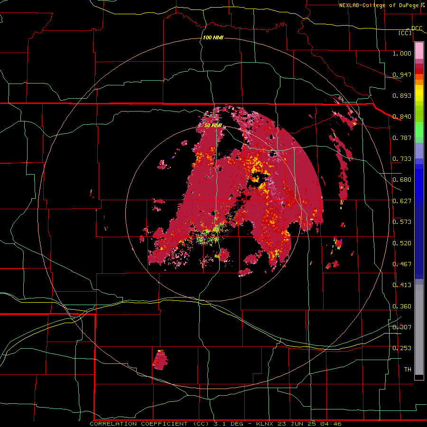Click the 0.573 legend value

pos(402,222)
